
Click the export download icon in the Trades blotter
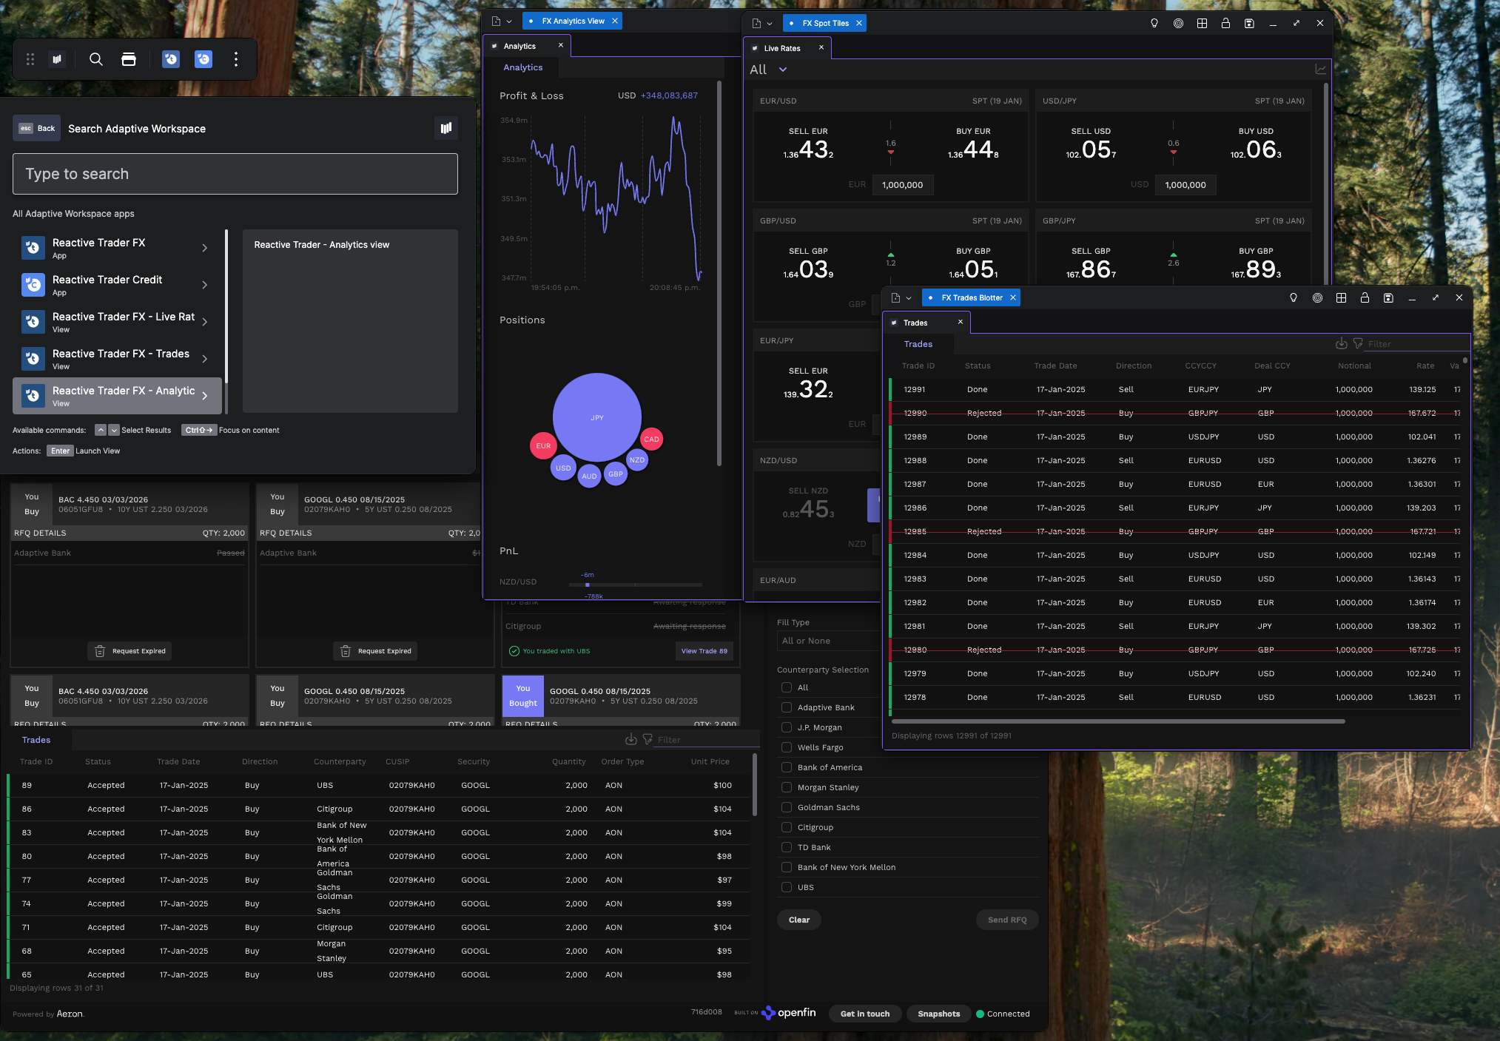1342,343
